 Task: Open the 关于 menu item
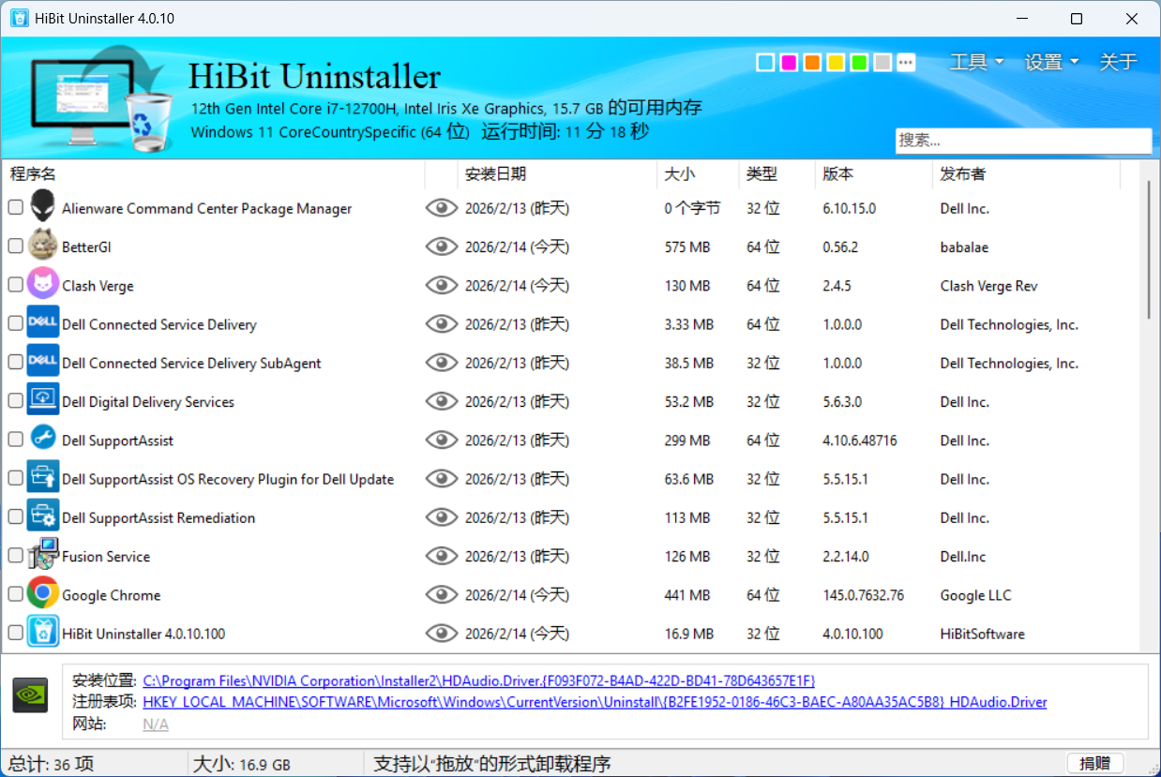1117,62
